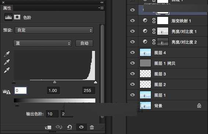The height and width of the screenshot is (134, 208).
Task: Open the 预设 preset dropdown
Action: [x=54, y=30]
